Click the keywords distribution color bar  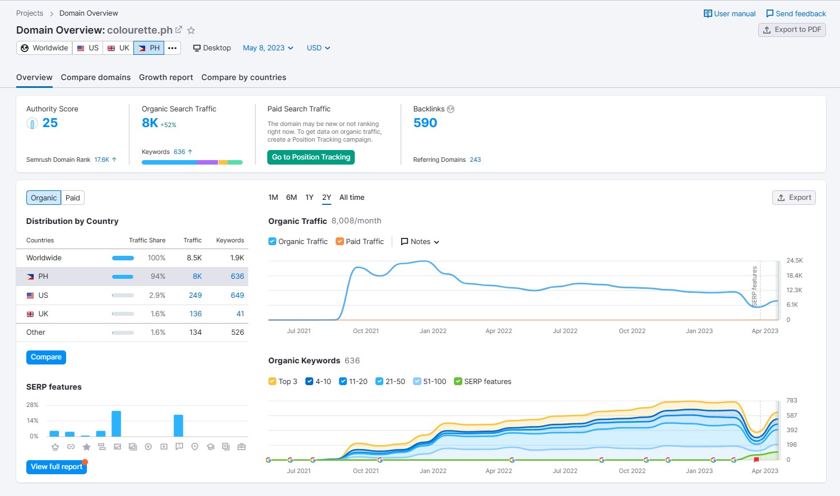(192, 162)
